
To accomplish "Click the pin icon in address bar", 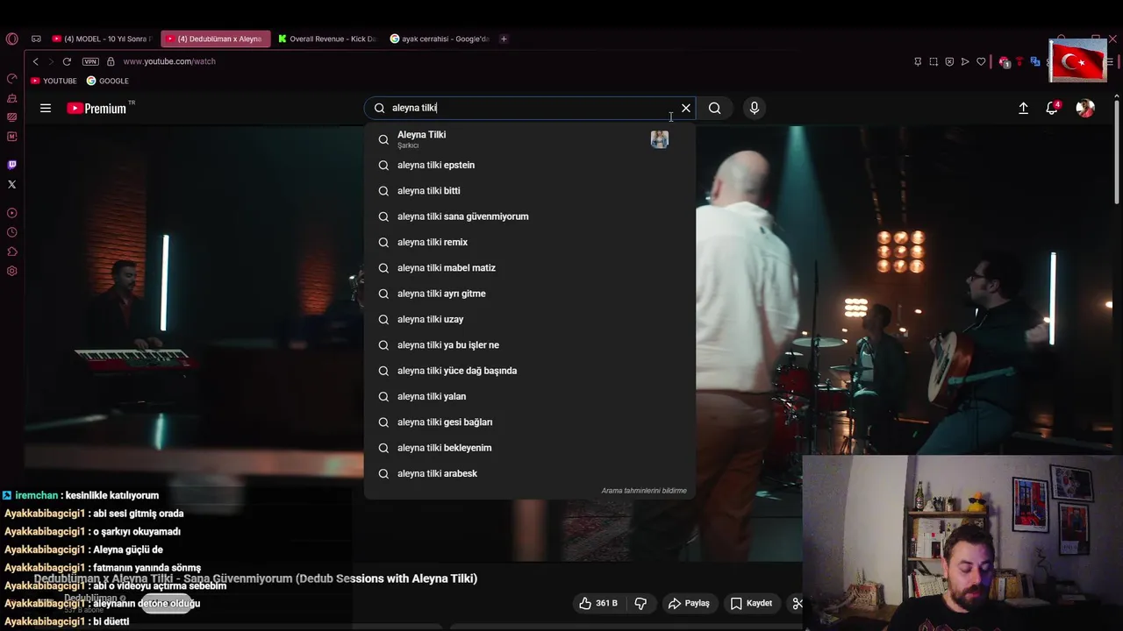I will [x=918, y=61].
